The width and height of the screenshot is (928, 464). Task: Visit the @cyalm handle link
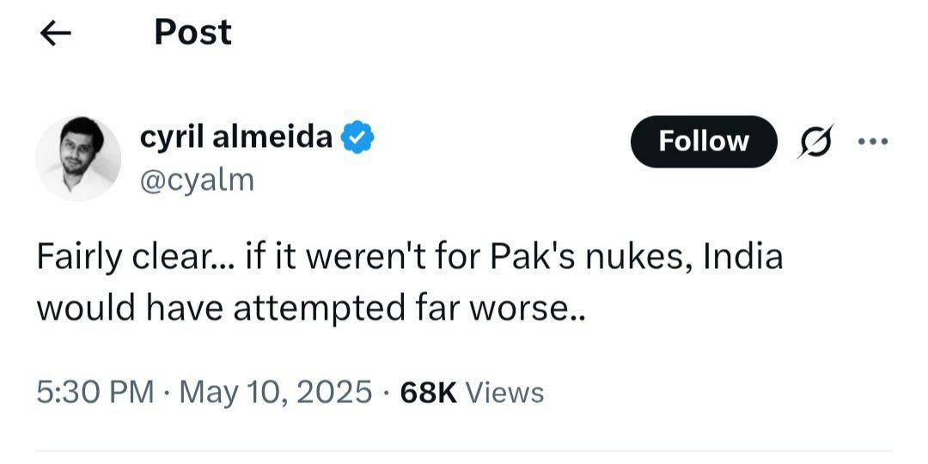[197, 180]
